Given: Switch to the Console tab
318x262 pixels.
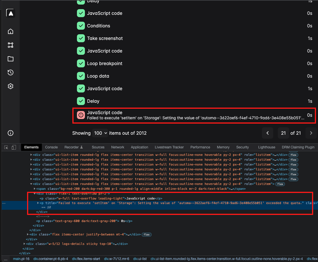Looking at the screenshot, I should point(51,147).
